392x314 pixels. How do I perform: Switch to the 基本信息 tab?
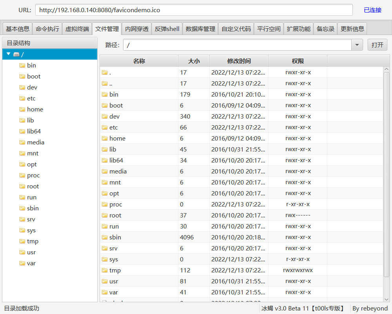(x=18, y=29)
